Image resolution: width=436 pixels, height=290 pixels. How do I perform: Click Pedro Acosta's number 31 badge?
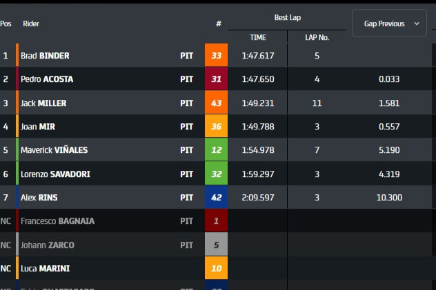click(x=216, y=79)
